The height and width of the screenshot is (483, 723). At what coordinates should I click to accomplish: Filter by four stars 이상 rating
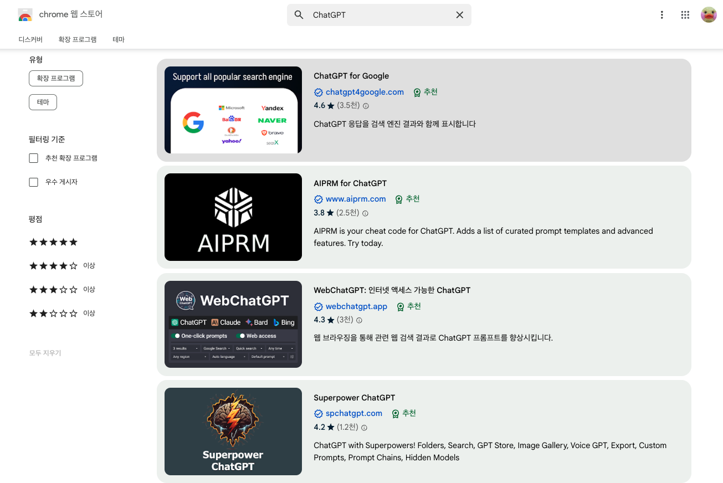click(62, 266)
